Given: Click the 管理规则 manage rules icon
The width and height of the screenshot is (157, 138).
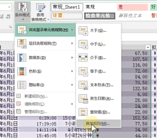Looking at the screenshot, I should 19,111.
